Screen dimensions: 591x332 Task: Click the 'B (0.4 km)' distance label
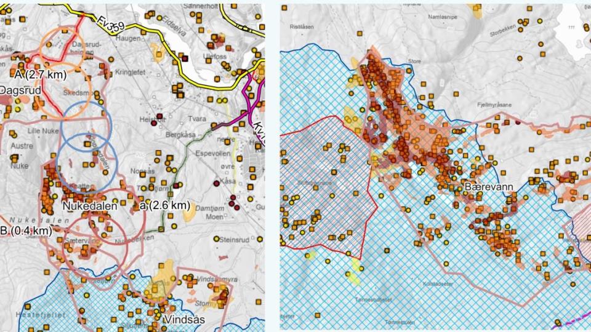point(25,230)
